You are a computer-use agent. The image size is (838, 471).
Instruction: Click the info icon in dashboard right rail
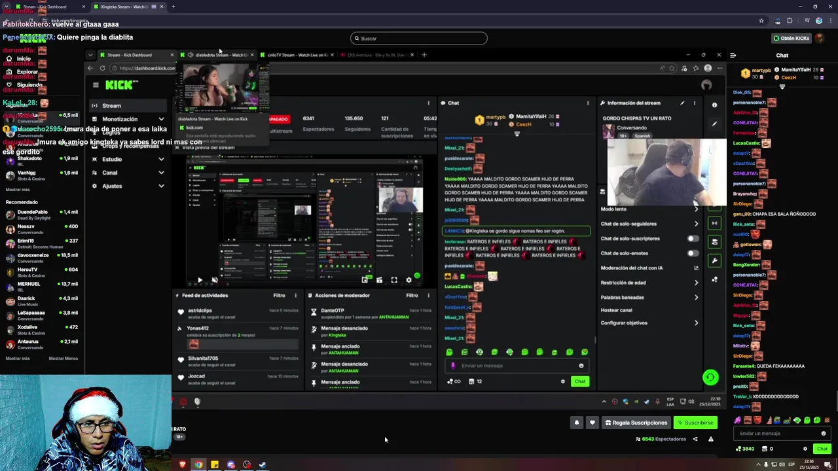pyautogui.click(x=714, y=105)
